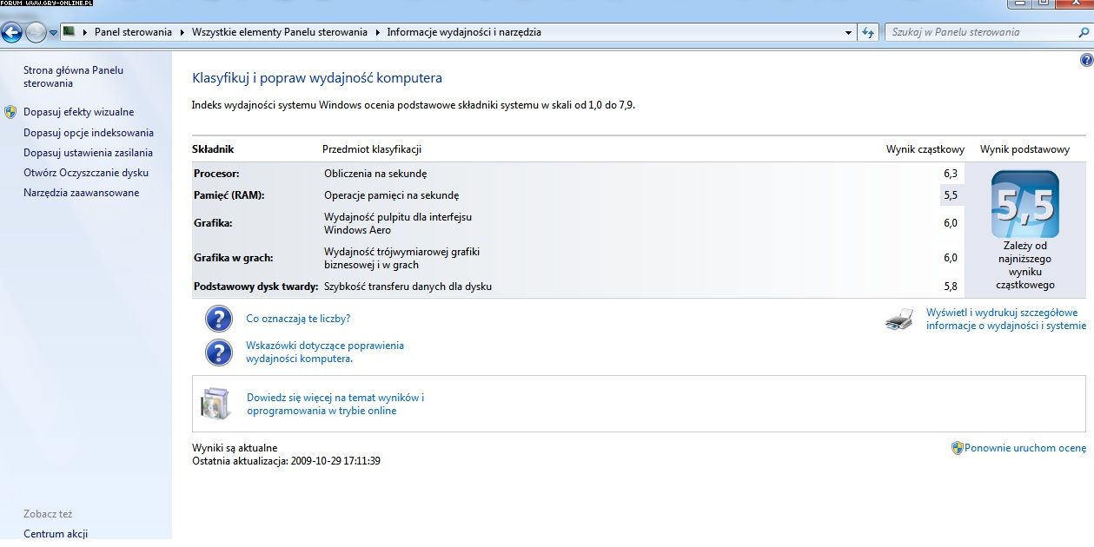The image size is (1094, 547).
Task: Expand the arrow after 'Panel sterowania' breadcrumb
Action: 182,32
